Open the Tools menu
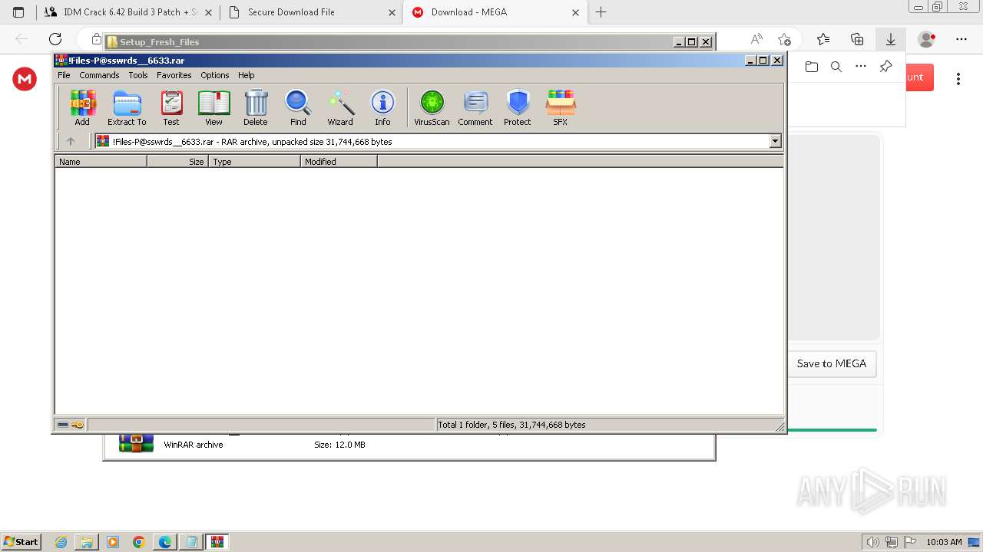 [x=138, y=75]
